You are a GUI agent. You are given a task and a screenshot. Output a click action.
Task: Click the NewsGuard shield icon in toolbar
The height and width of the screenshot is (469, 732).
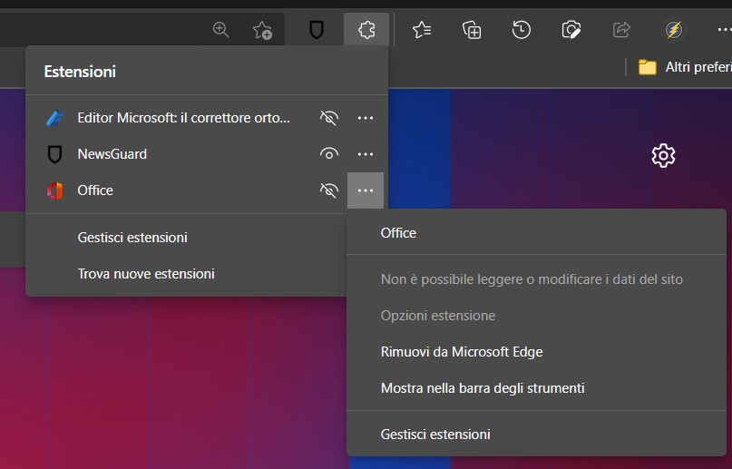pyautogui.click(x=317, y=30)
